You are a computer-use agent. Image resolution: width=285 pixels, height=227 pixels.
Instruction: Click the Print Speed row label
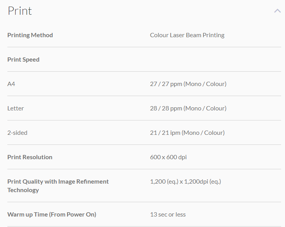click(23, 60)
